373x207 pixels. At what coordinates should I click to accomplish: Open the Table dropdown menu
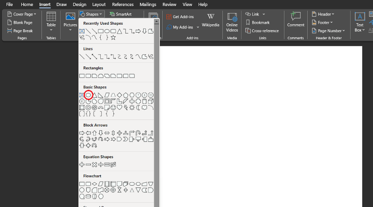pyautogui.click(x=51, y=22)
